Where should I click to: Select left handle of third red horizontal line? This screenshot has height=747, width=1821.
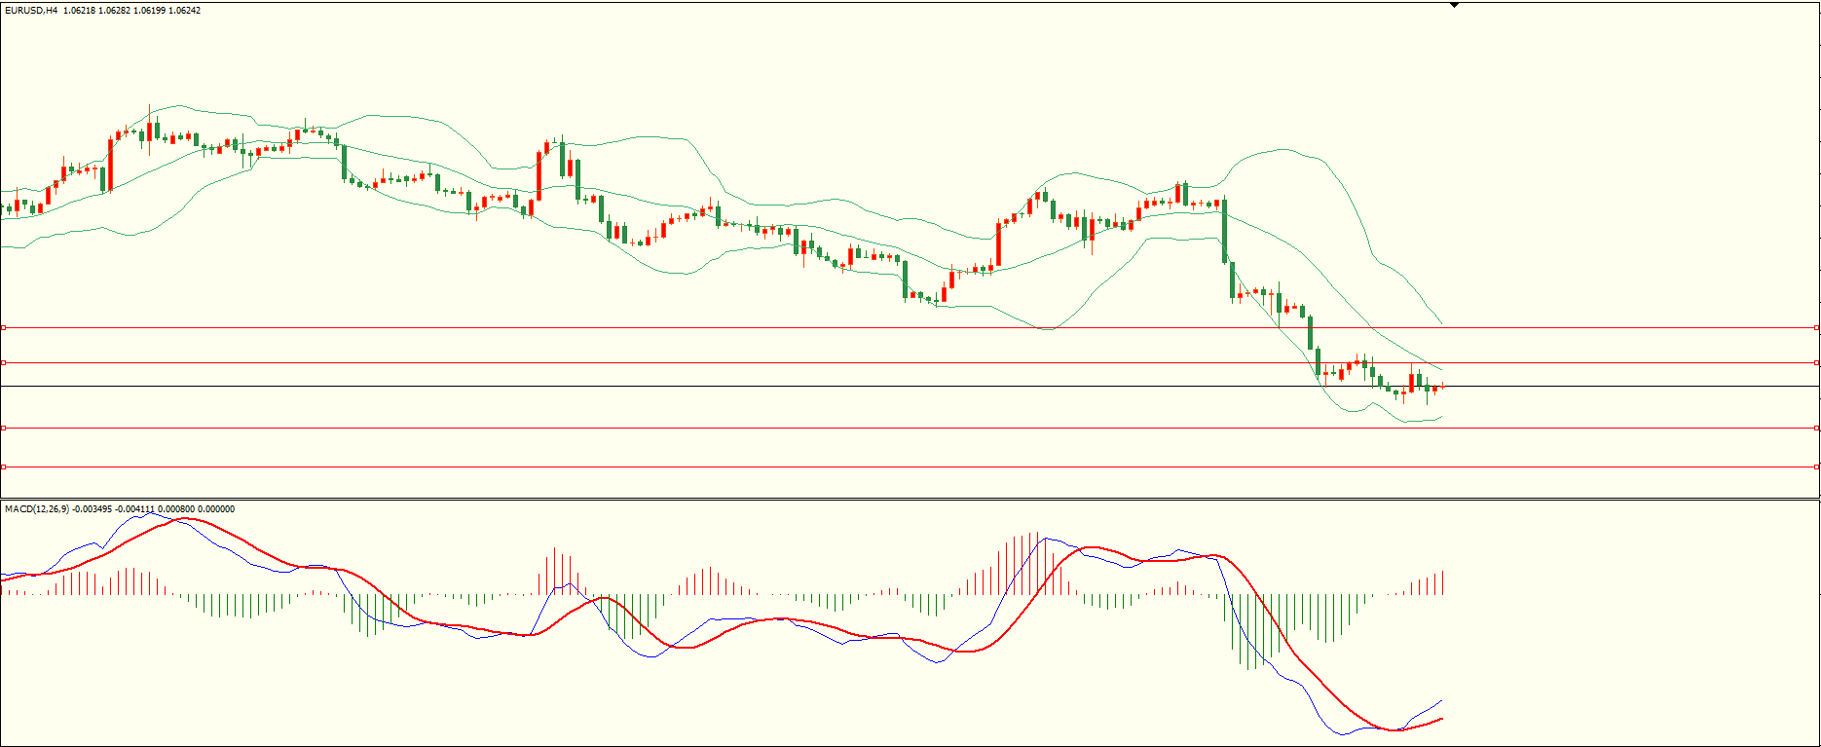(x=4, y=428)
